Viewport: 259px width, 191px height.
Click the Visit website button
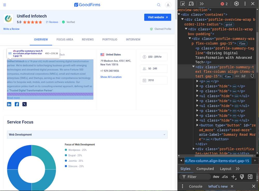[157, 17]
